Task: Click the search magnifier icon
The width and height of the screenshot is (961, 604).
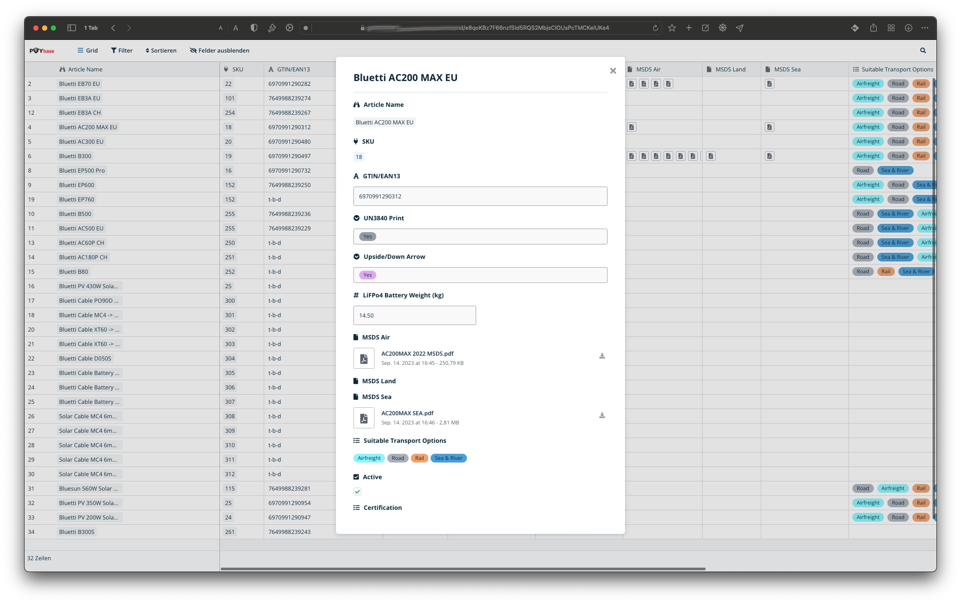Action: click(923, 50)
